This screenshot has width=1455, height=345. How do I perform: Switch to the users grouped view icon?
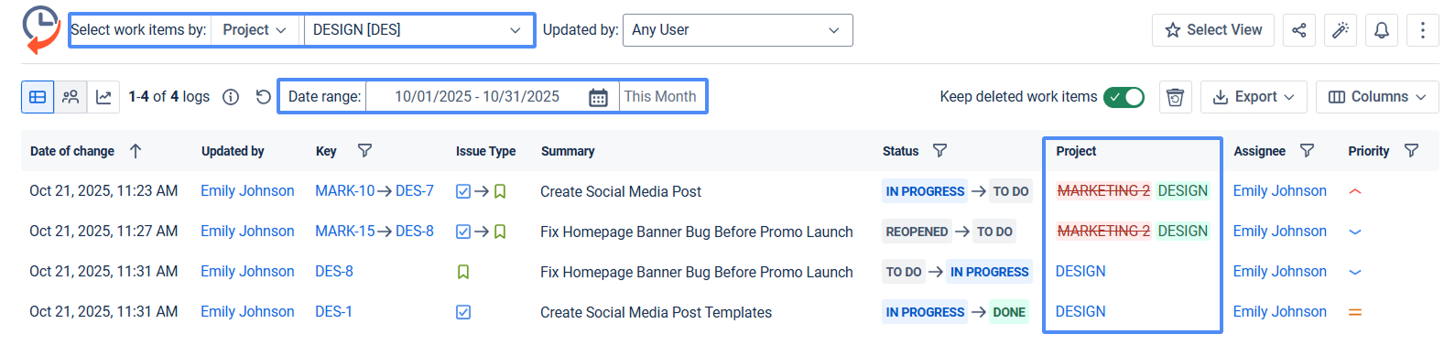coord(71,96)
